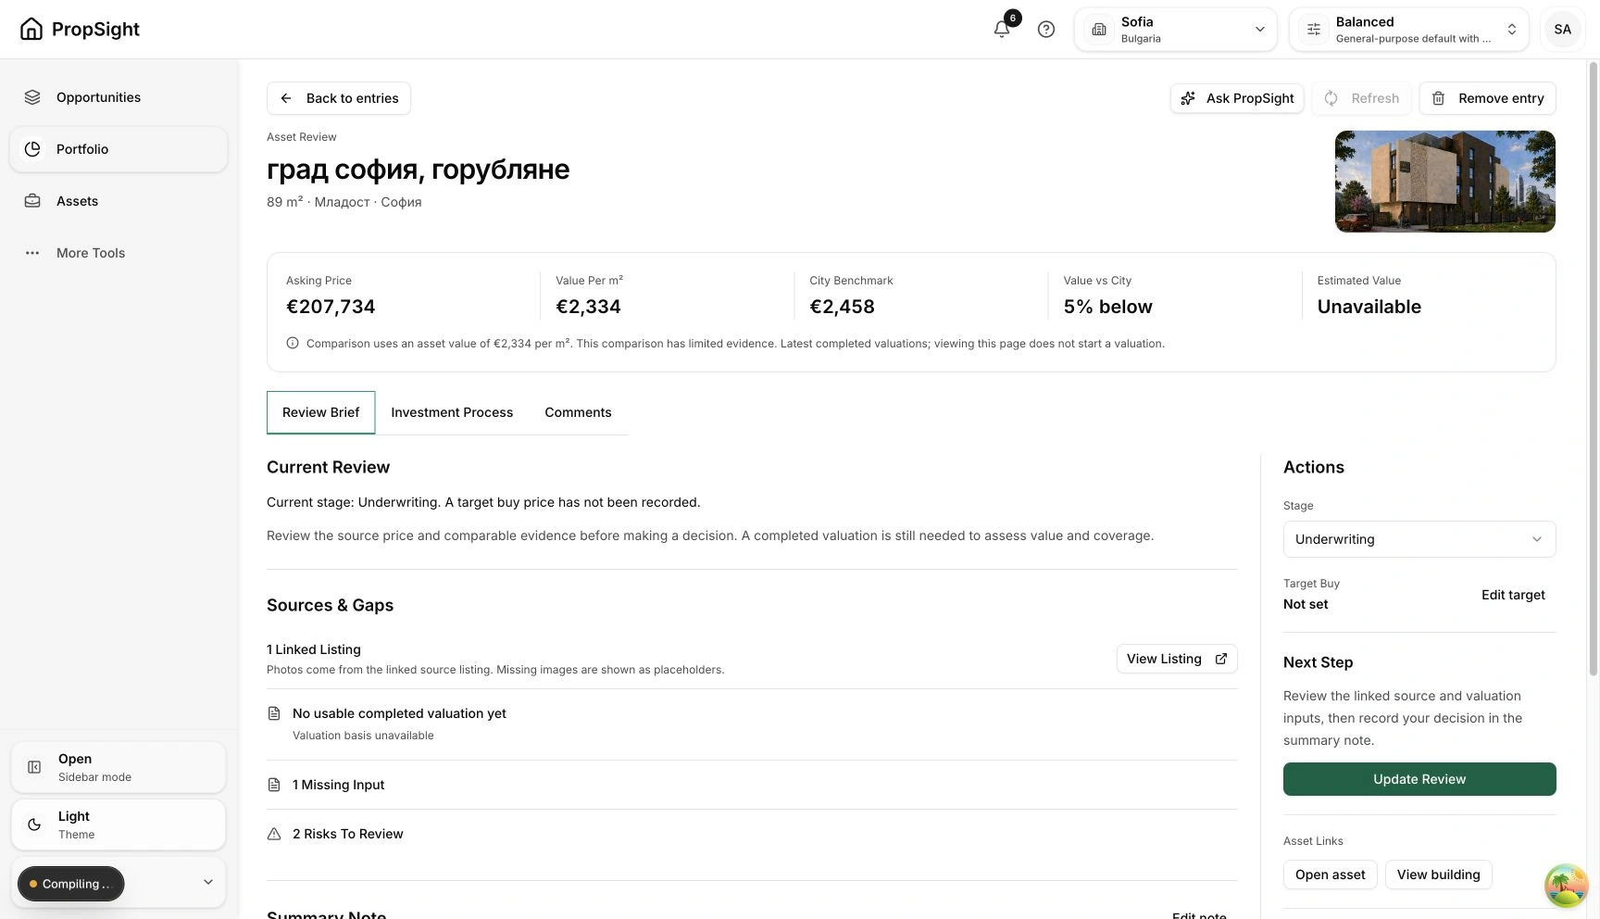Screen dimensions: 1600x919
Task: Switch to the Review Brief tab
Action: (320, 412)
